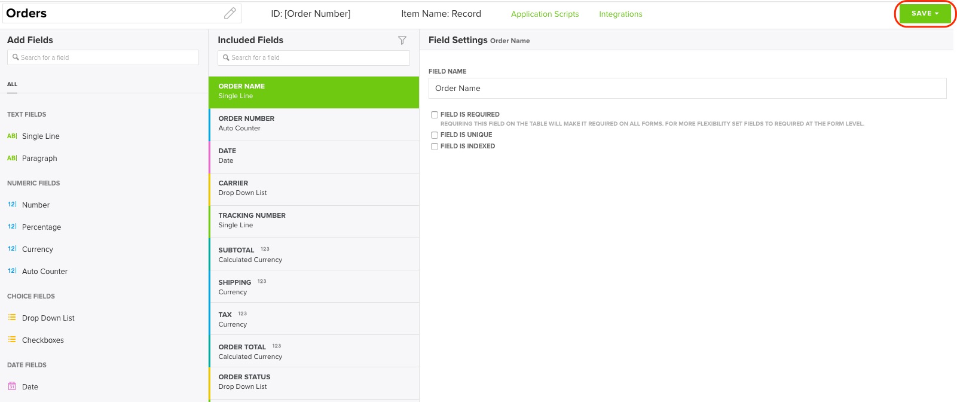Add a Single Line text field
The height and width of the screenshot is (402, 957).
pyautogui.click(x=41, y=136)
